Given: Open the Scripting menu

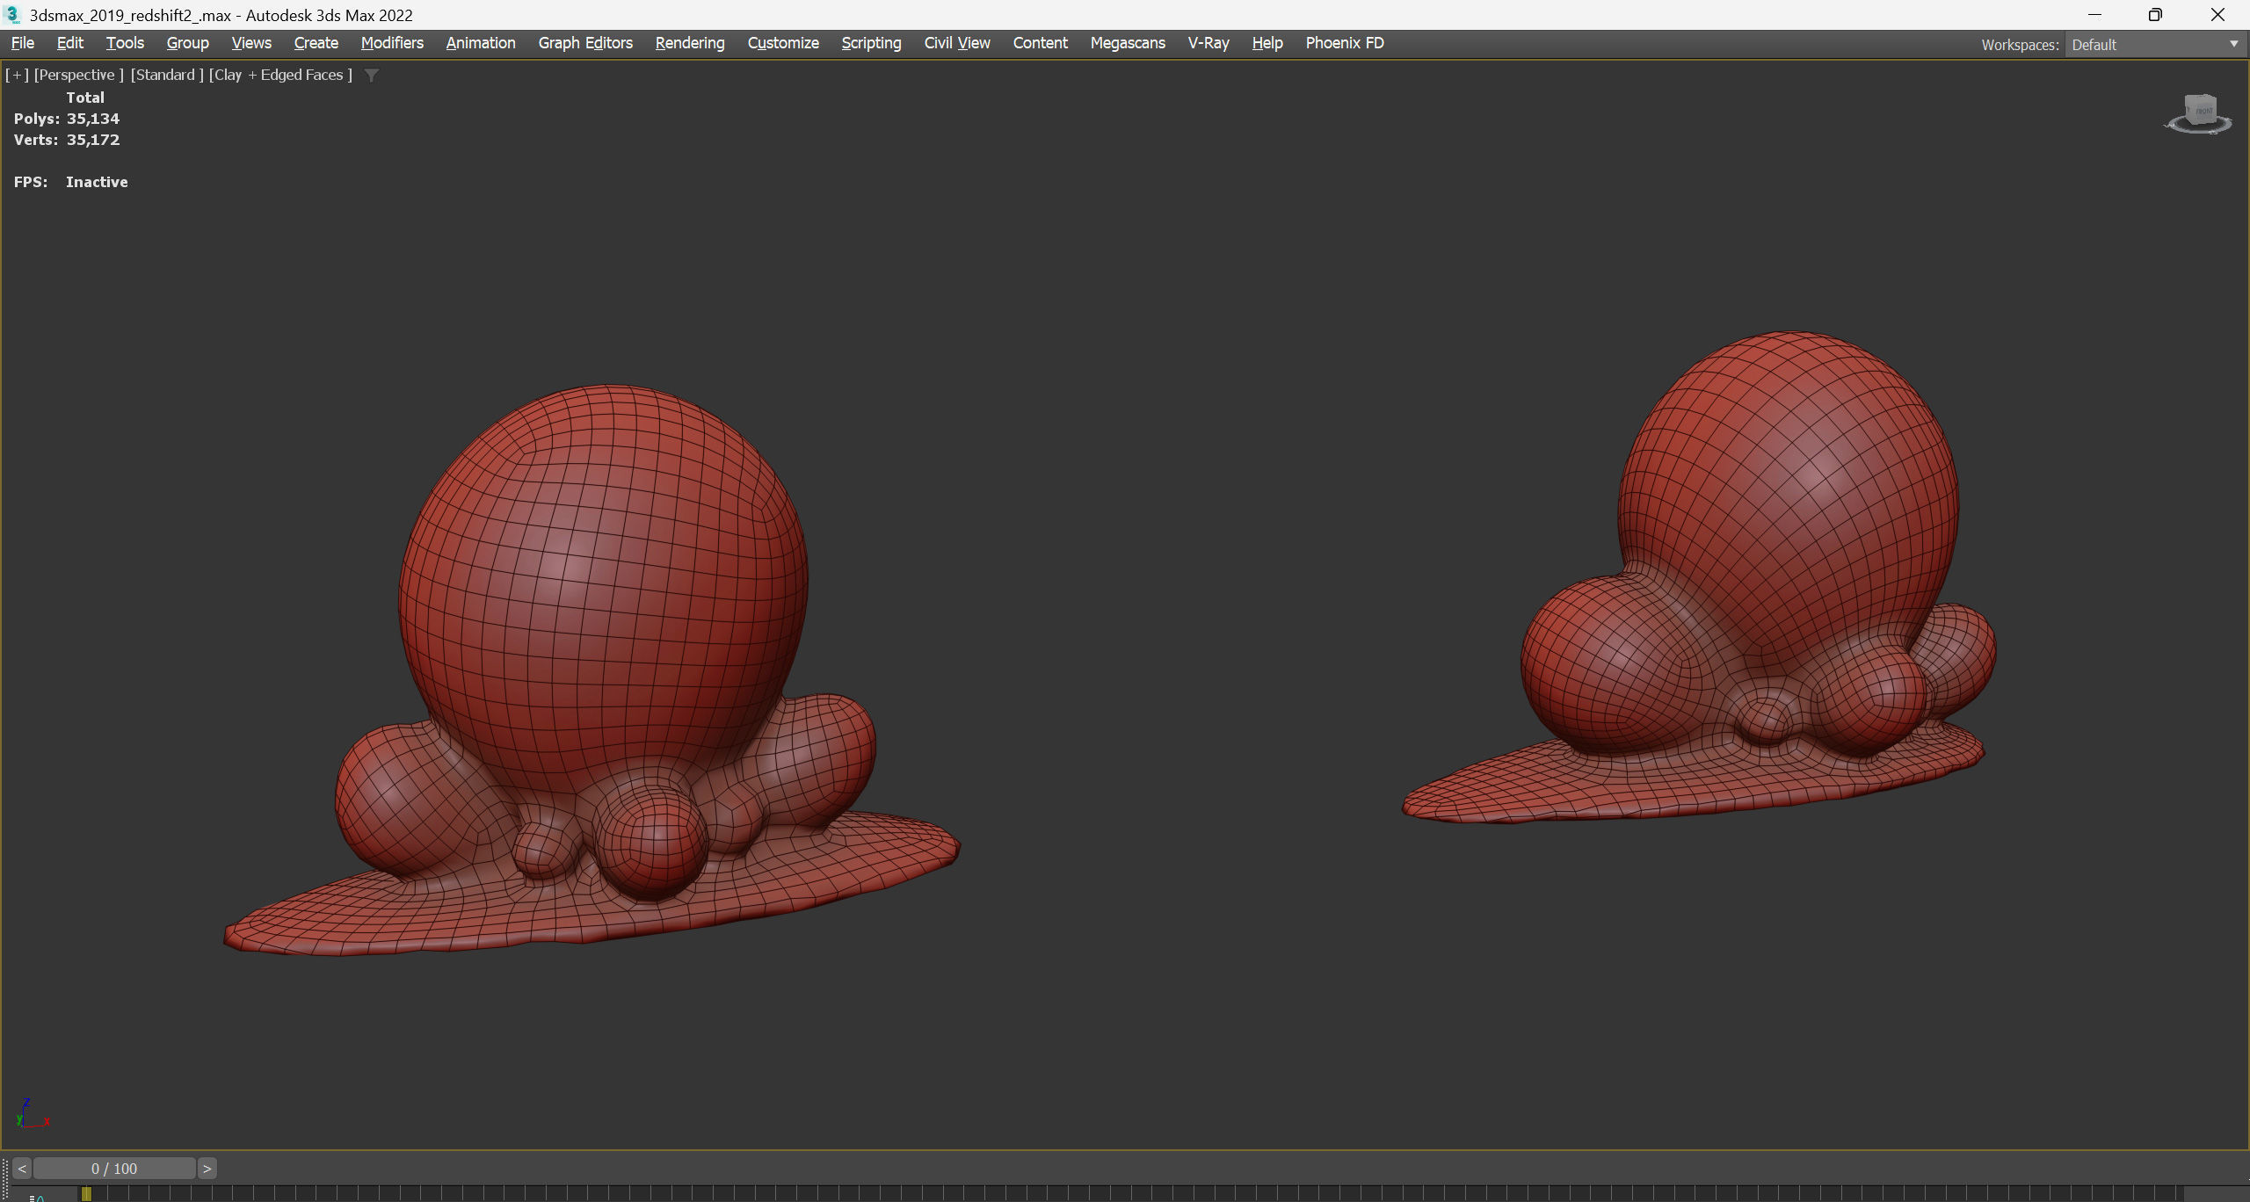Looking at the screenshot, I should (x=870, y=43).
